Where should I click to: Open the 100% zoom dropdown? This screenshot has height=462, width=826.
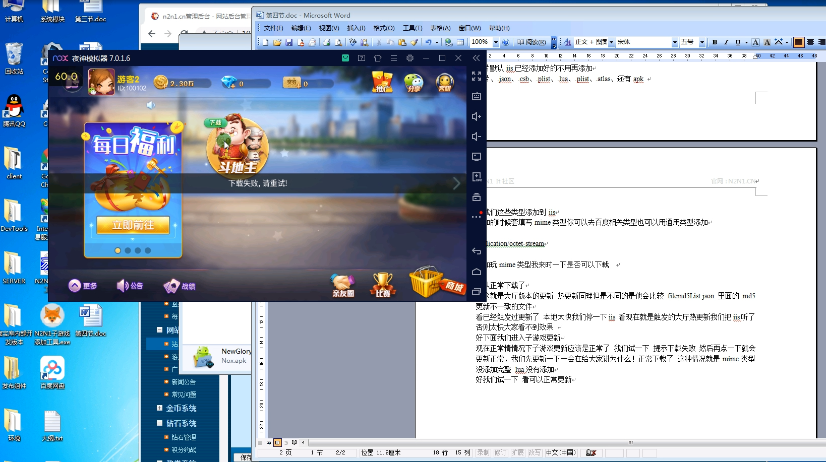pyautogui.click(x=495, y=42)
